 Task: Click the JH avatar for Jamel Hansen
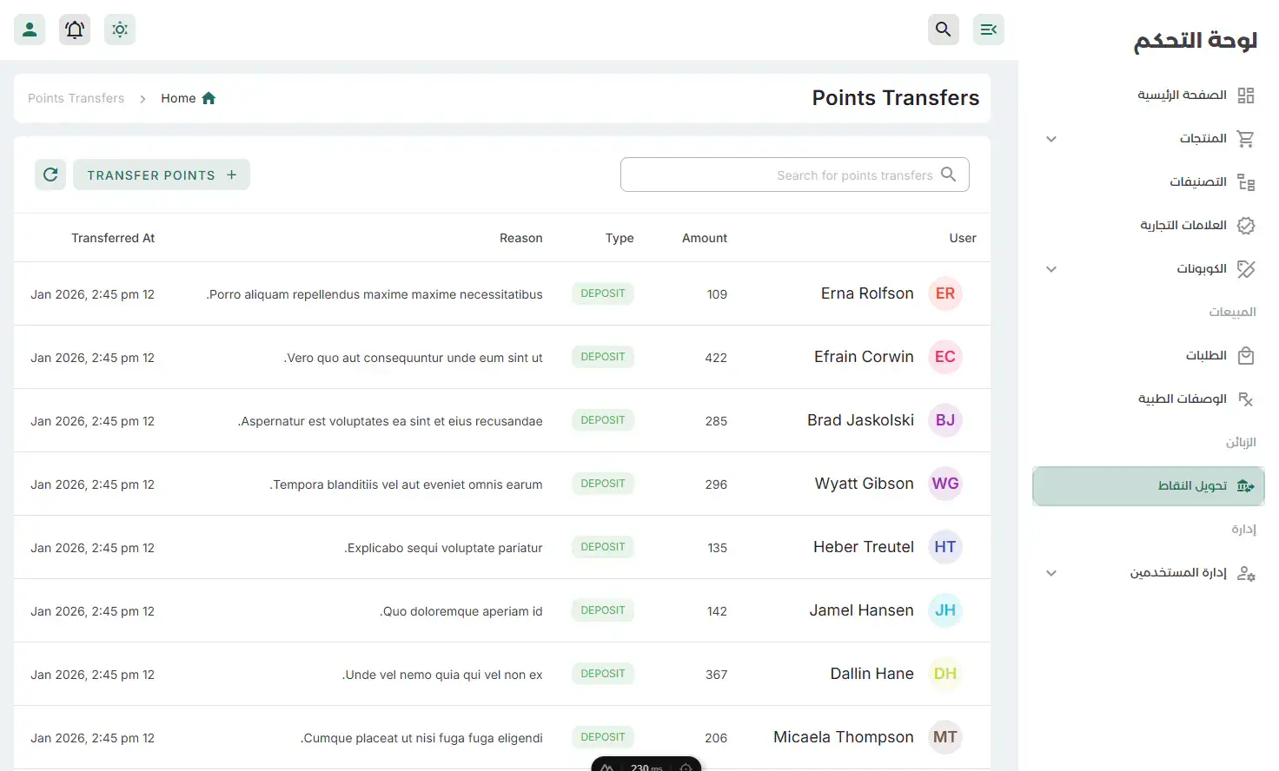click(x=945, y=610)
